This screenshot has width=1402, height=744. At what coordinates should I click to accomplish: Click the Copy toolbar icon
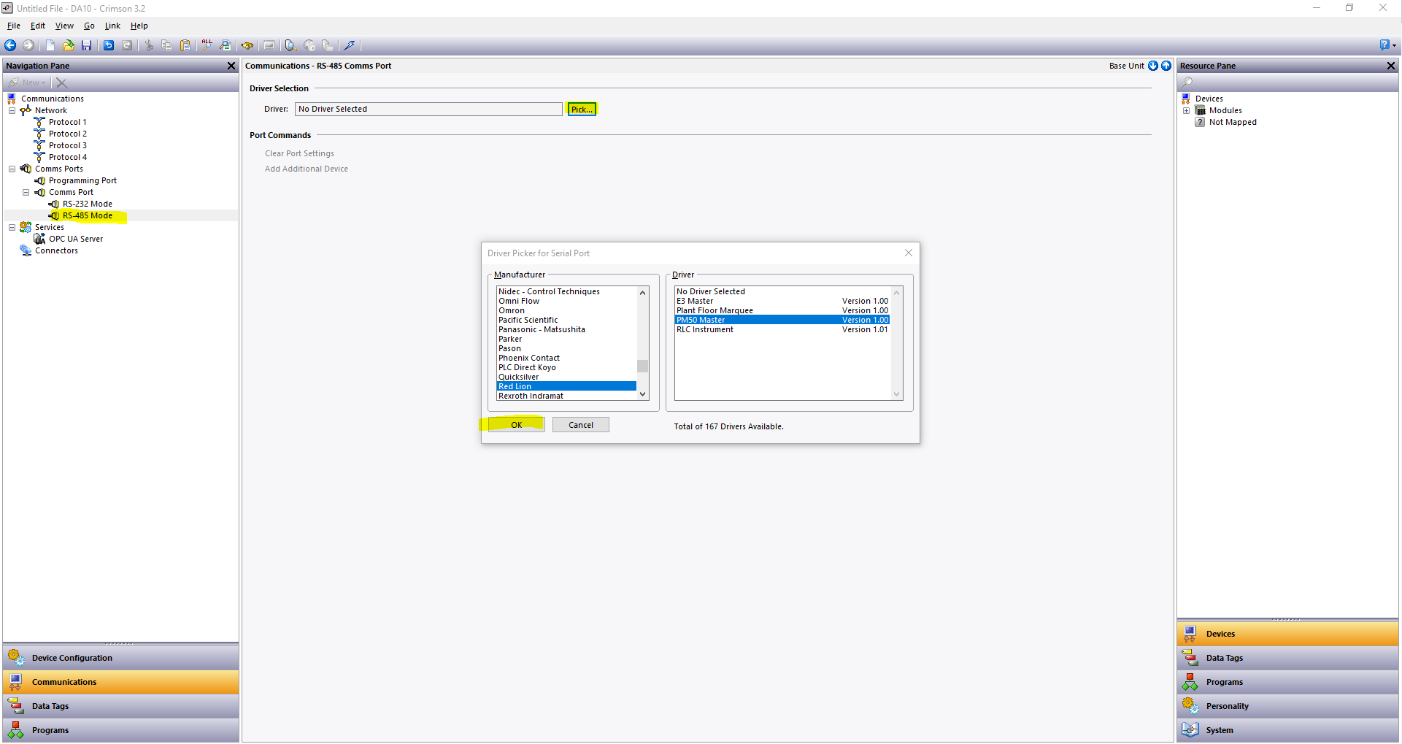point(167,45)
